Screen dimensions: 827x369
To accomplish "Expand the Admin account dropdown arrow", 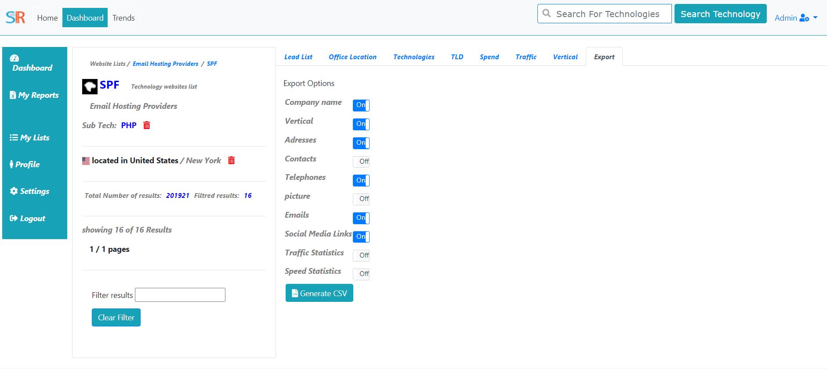I will coord(816,18).
